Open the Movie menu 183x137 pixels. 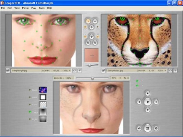25,8
